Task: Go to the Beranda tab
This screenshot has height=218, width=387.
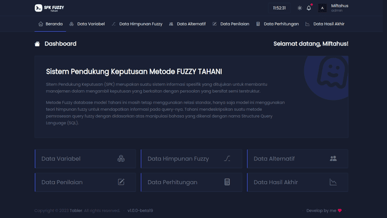Action: [50, 24]
